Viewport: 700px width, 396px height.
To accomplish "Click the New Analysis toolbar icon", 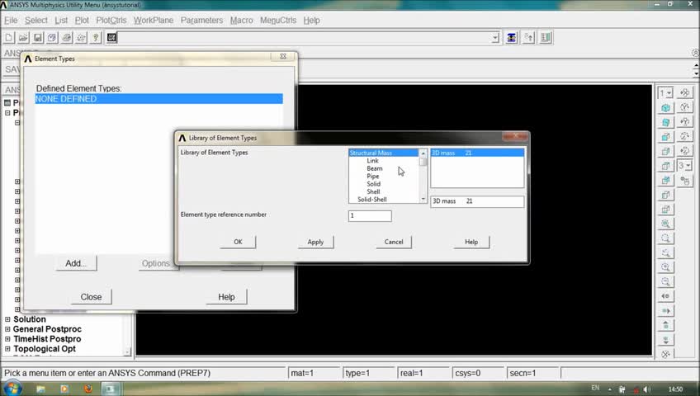I will click(9, 38).
